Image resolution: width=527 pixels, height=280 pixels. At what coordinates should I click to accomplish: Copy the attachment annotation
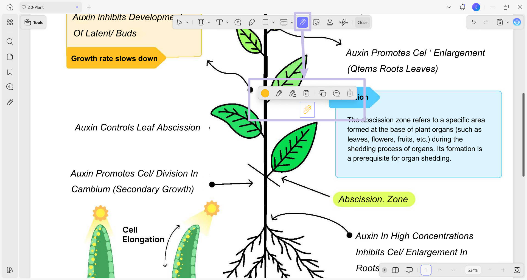pyautogui.click(x=323, y=93)
